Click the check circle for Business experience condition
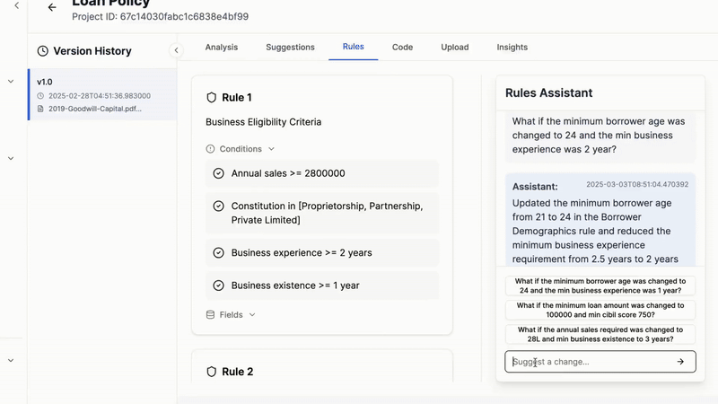This screenshot has height=404, width=718. tap(218, 253)
